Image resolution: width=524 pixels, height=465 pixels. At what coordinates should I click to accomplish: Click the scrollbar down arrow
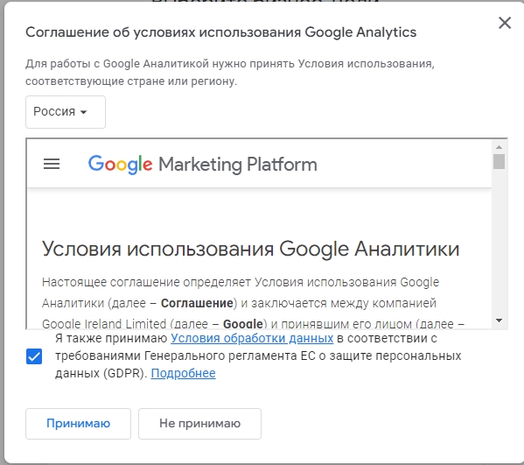click(499, 321)
